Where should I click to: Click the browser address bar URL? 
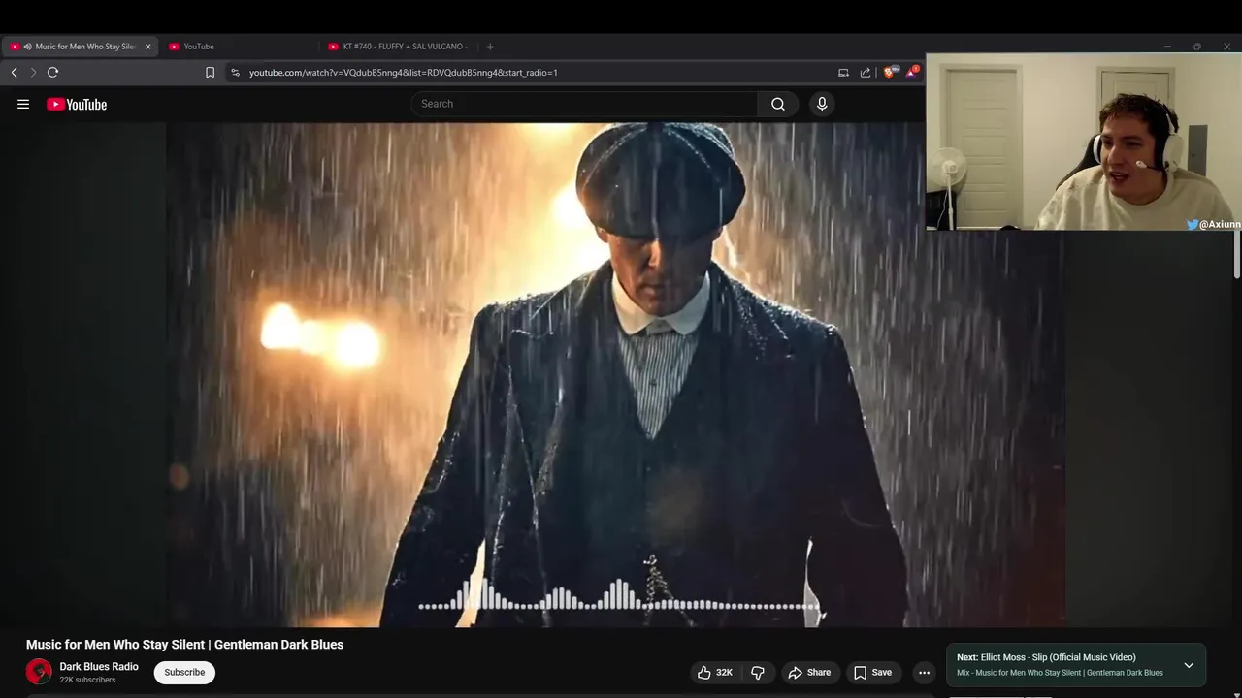403,72
